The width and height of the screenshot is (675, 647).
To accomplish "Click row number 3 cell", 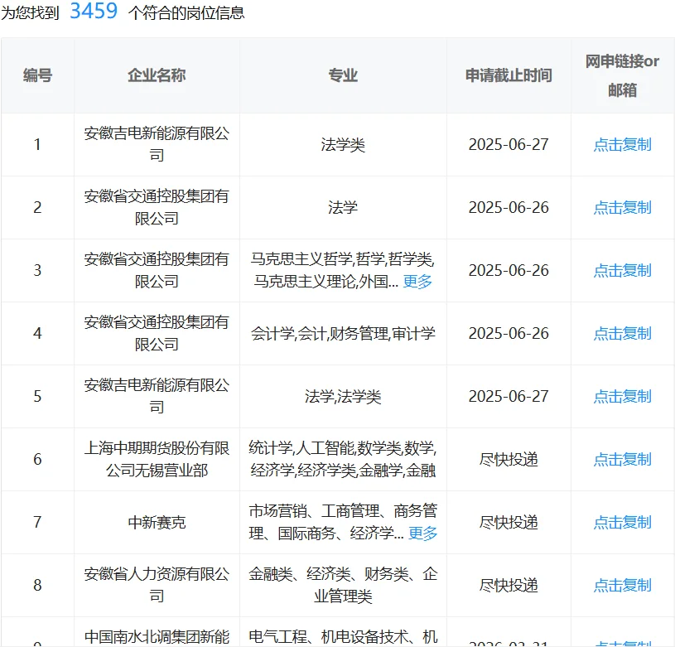I will [37, 270].
